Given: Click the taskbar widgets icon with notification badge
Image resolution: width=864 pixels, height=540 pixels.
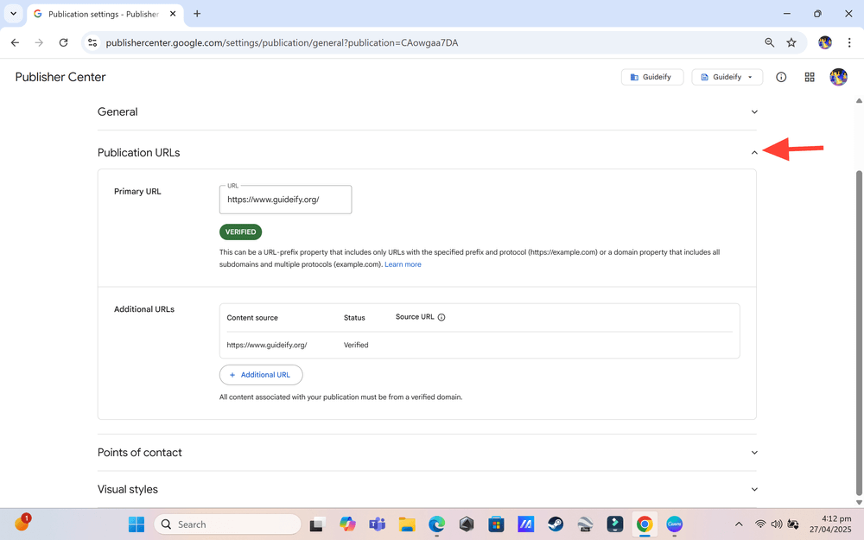Looking at the screenshot, I should [x=22, y=523].
